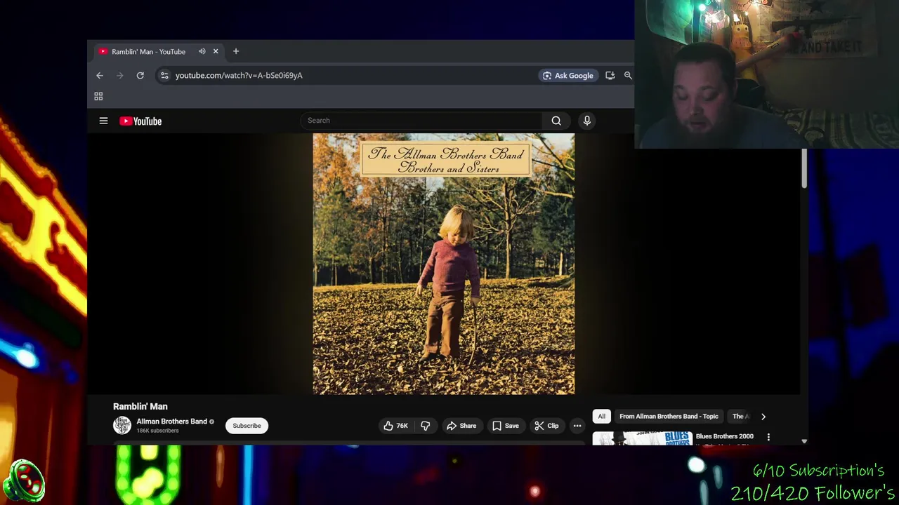Click the Brothers and Sisters video player

point(443,264)
